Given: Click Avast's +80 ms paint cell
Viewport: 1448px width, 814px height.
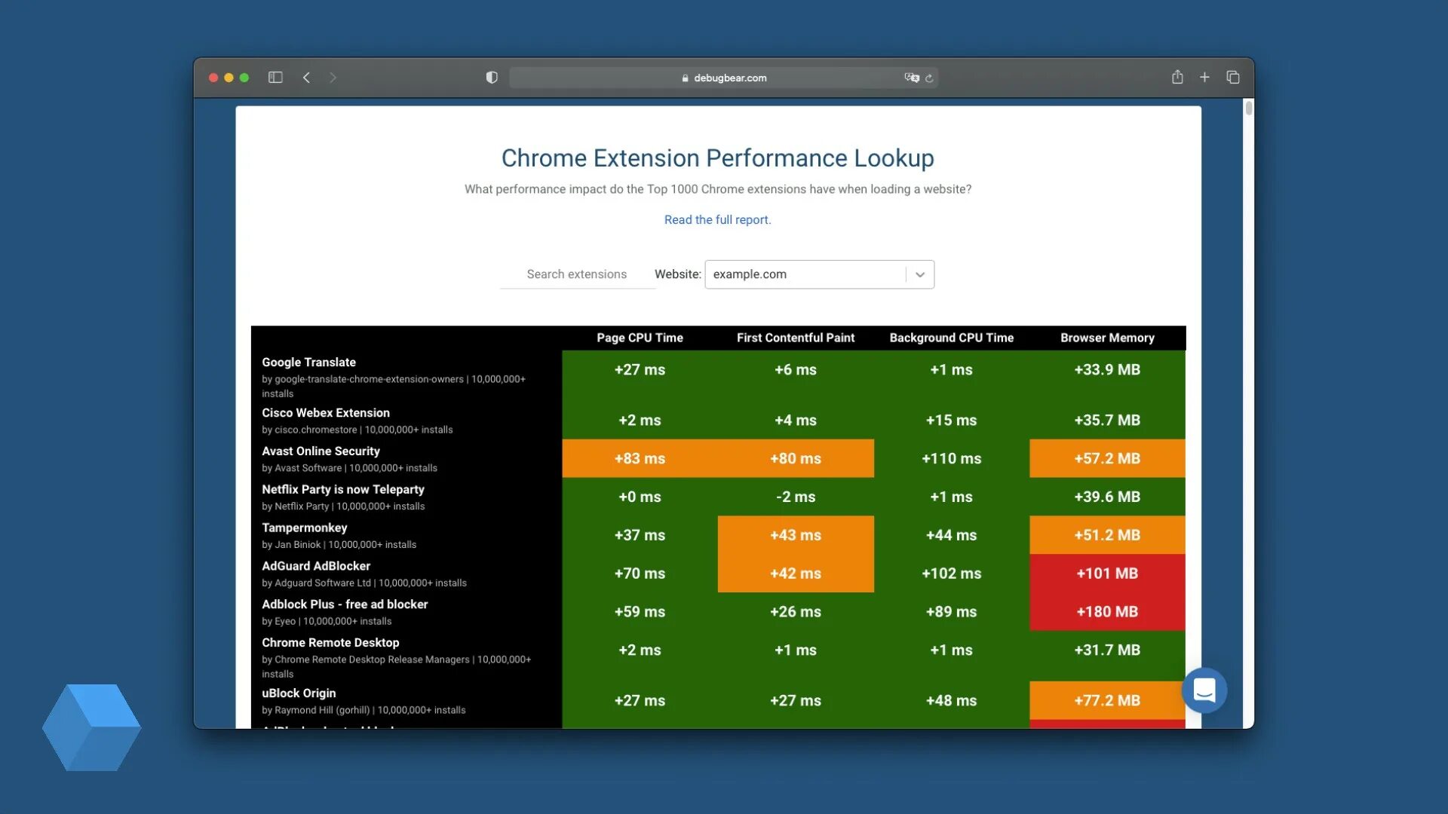Looking at the screenshot, I should point(796,458).
